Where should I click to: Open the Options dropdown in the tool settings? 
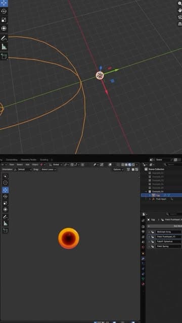tap(118, 170)
